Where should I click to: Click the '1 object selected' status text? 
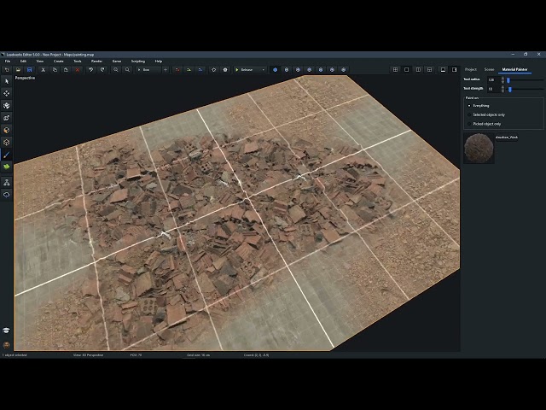(15, 355)
